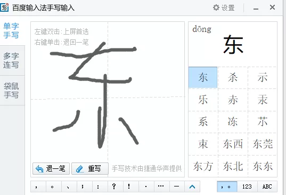The image size is (286, 195).
Task: Switch to 袋鼠手写 mode tab
Action: coord(11,91)
